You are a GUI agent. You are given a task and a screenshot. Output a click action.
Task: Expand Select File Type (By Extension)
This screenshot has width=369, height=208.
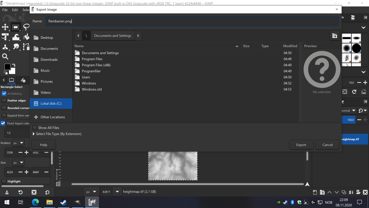[34, 134]
